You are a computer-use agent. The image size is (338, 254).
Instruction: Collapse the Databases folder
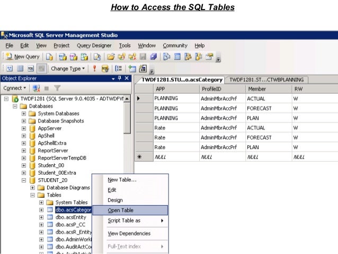[15, 106]
